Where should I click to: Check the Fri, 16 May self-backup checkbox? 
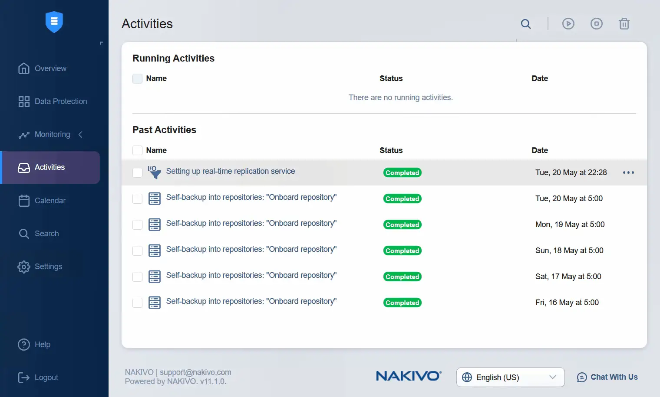tap(137, 303)
